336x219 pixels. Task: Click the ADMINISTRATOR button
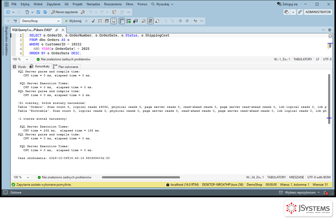coord(318,12)
